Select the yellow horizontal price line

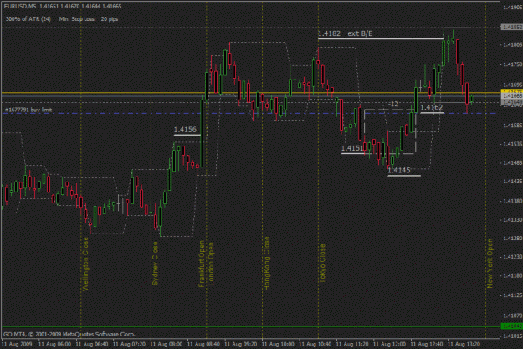click(x=250, y=93)
